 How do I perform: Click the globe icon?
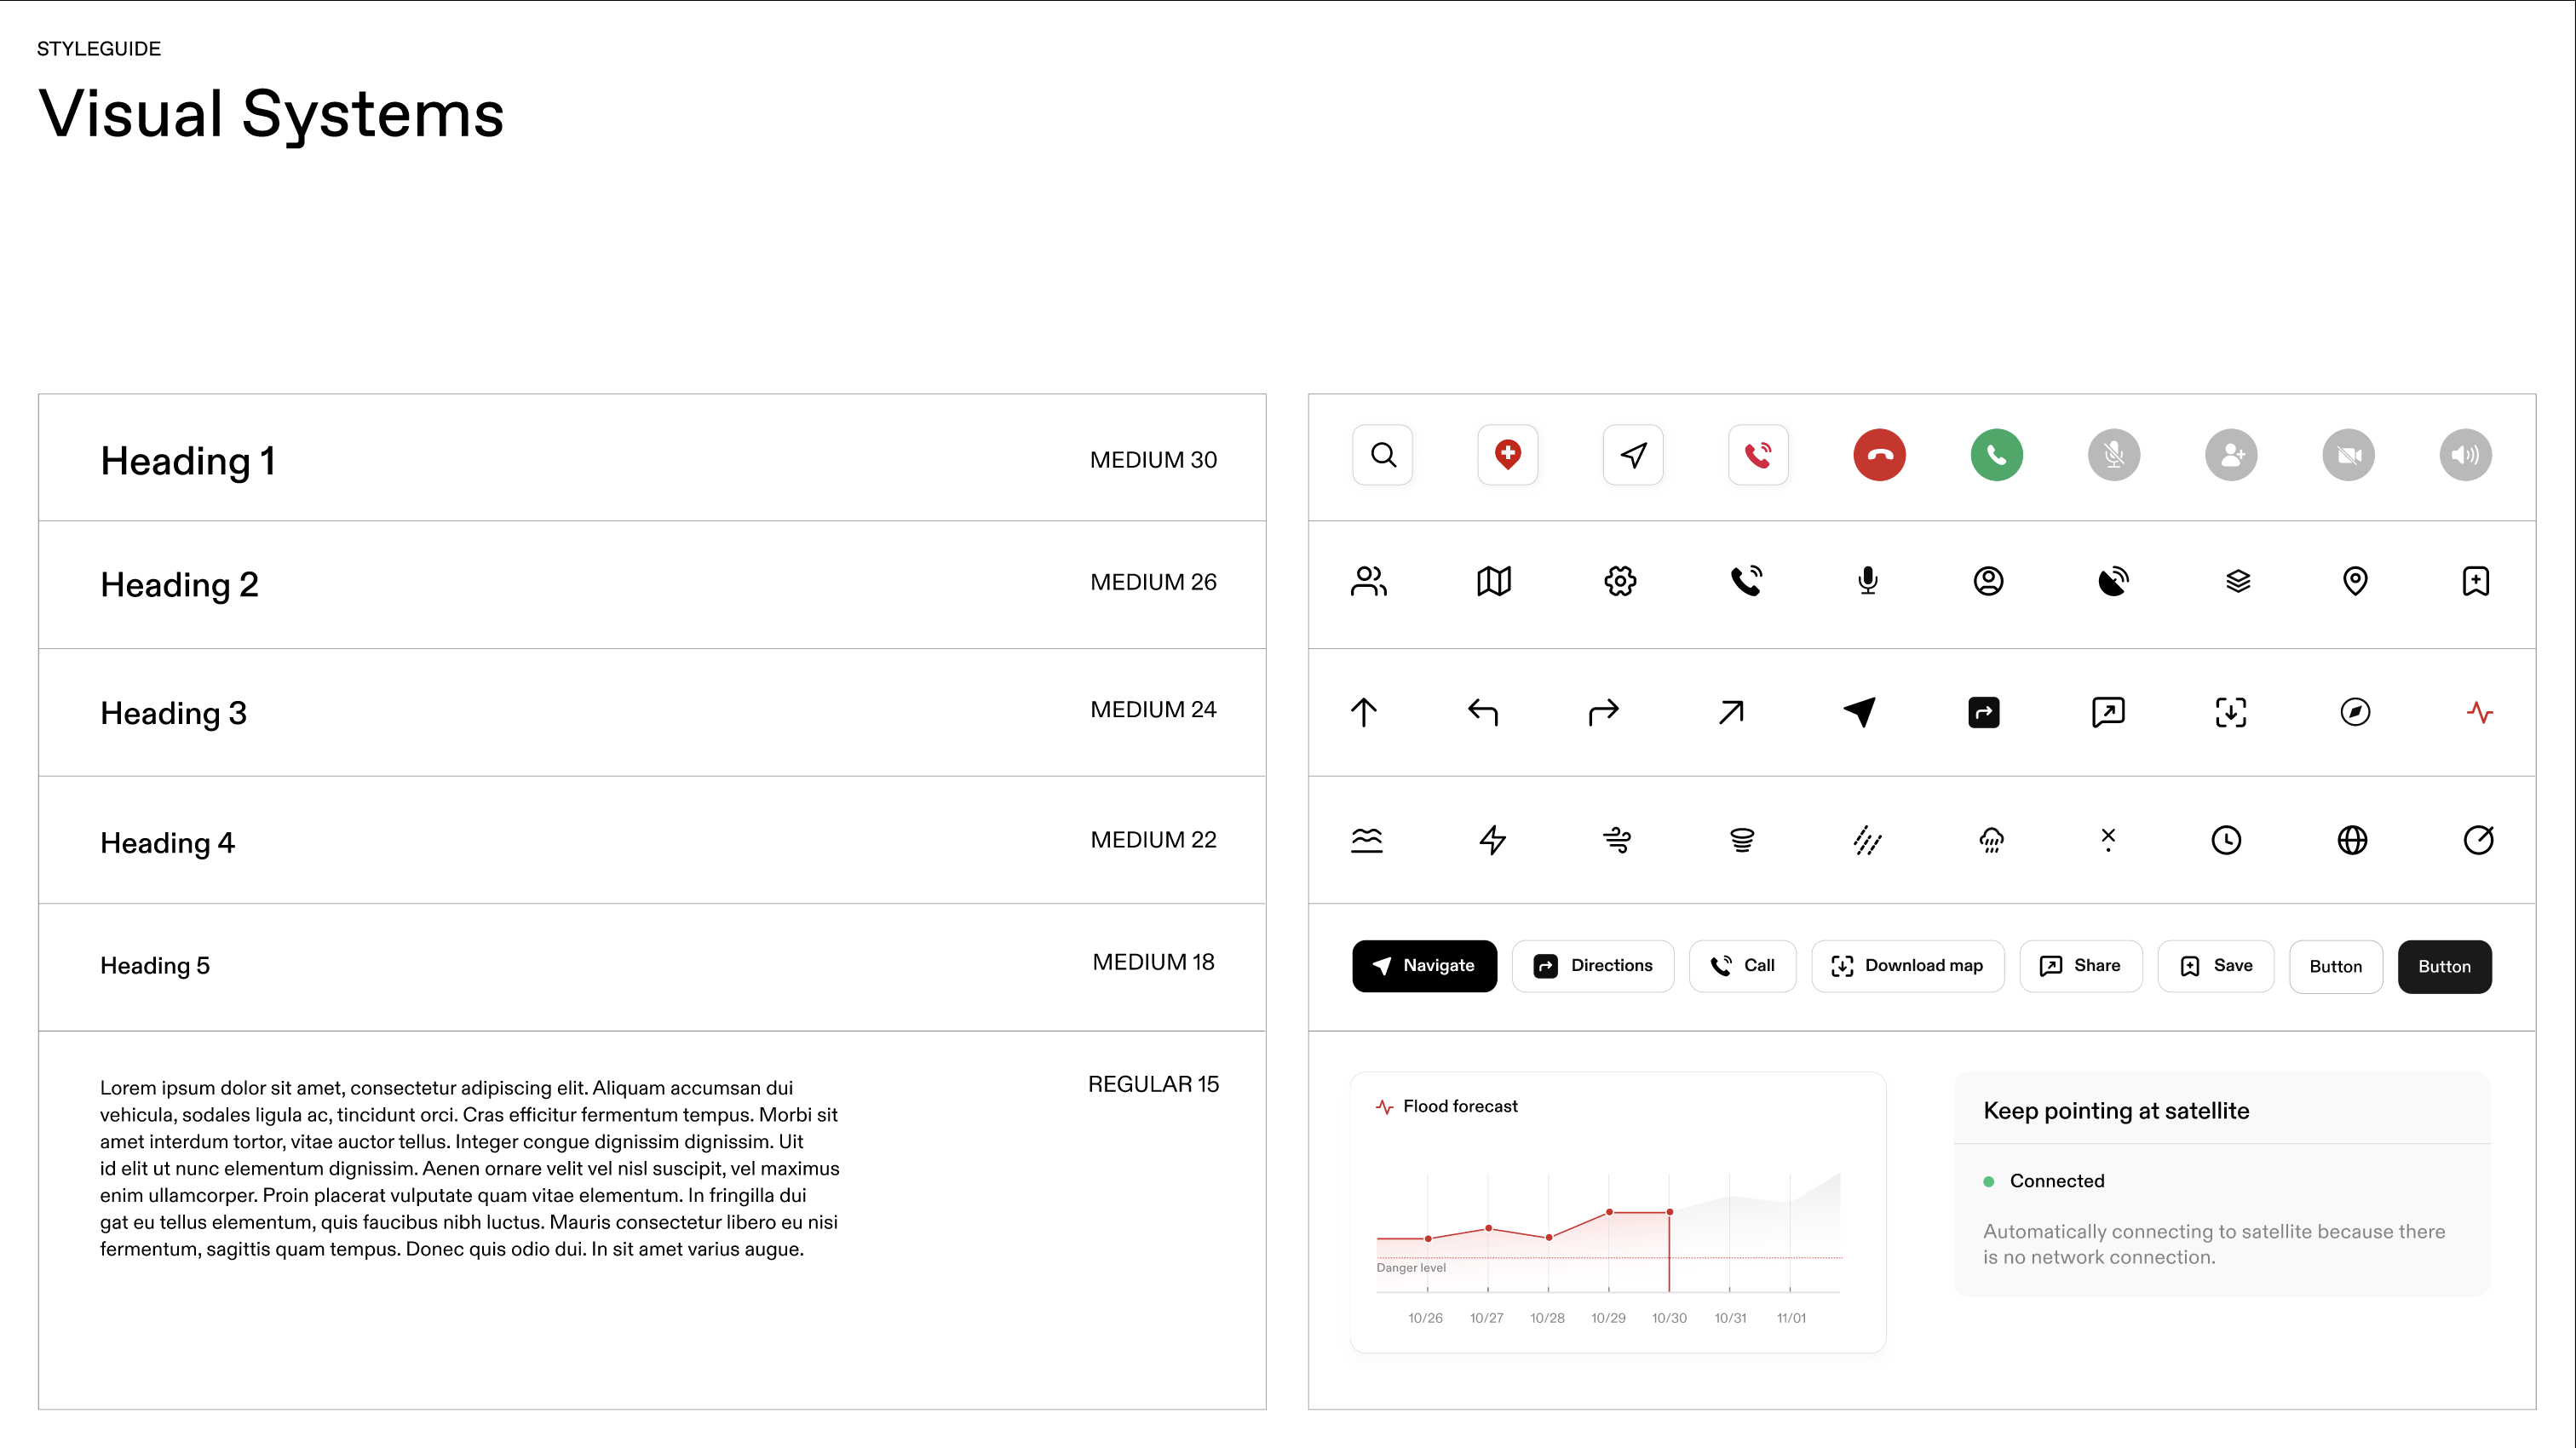click(2352, 840)
